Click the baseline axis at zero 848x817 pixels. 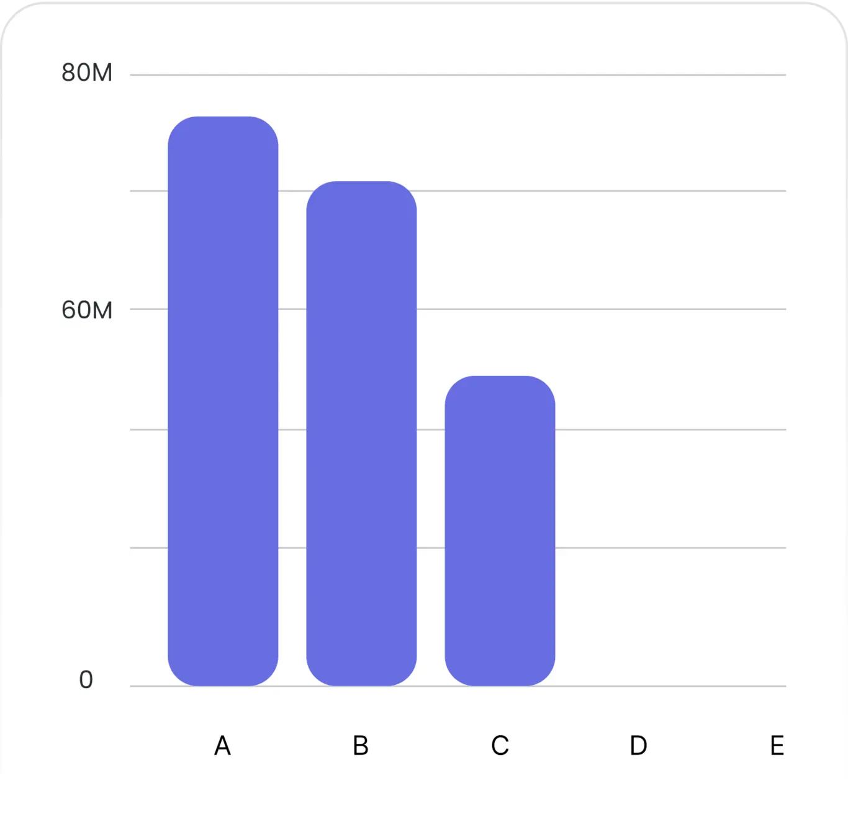[x=458, y=686]
